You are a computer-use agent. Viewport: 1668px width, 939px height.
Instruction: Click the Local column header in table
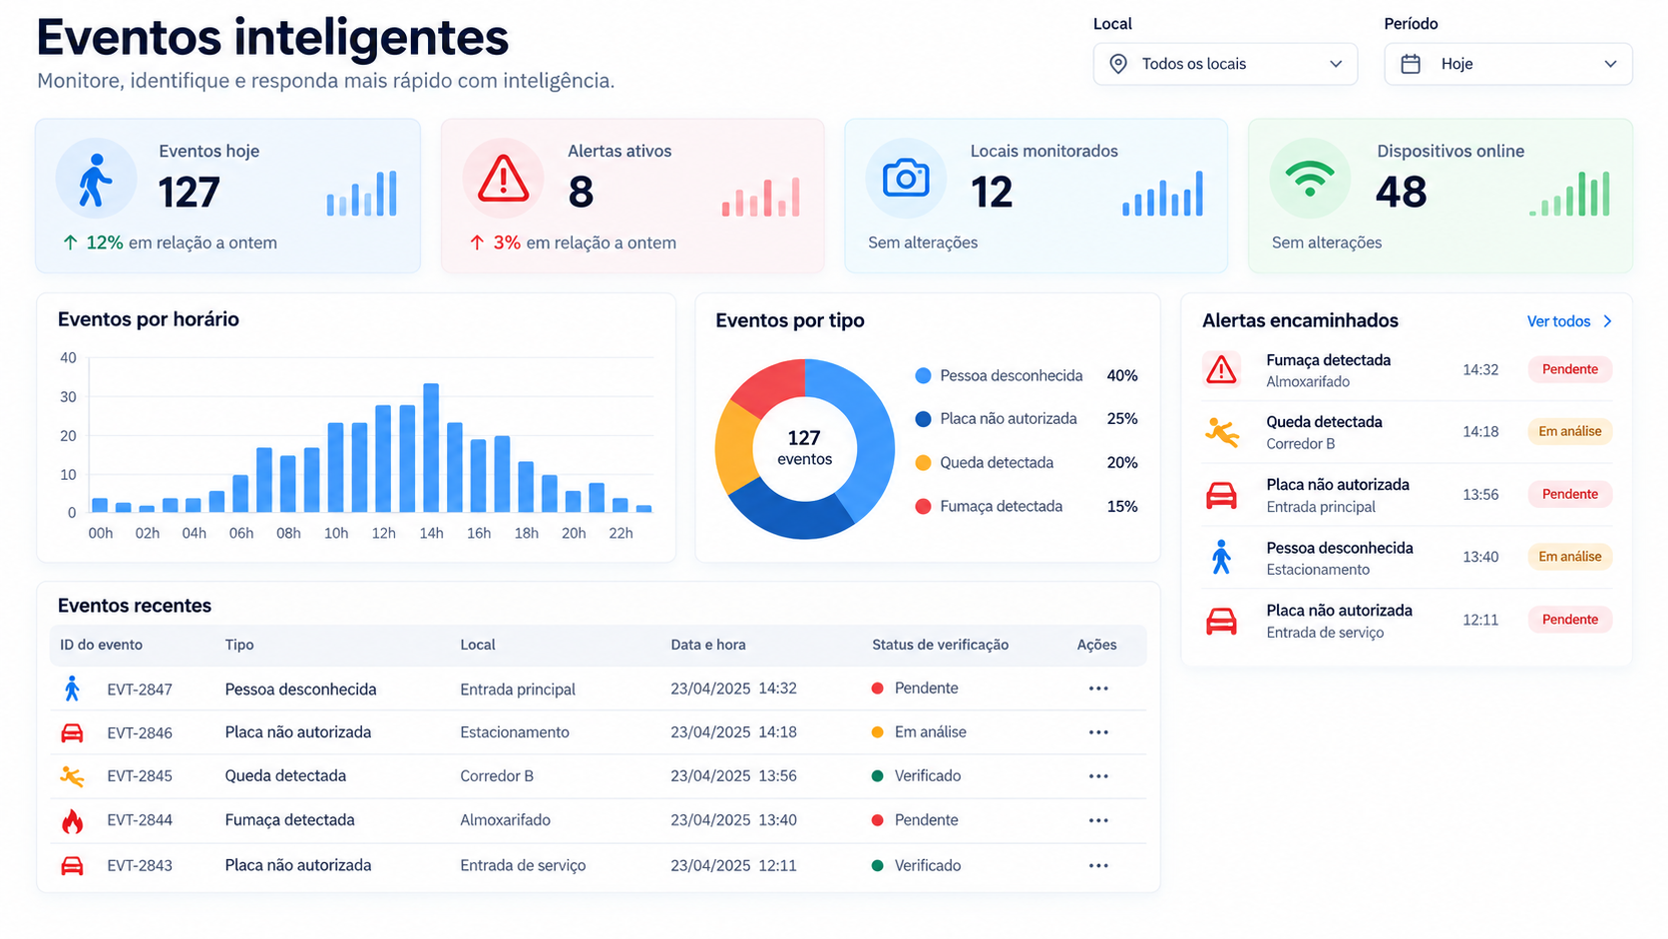click(x=478, y=645)
